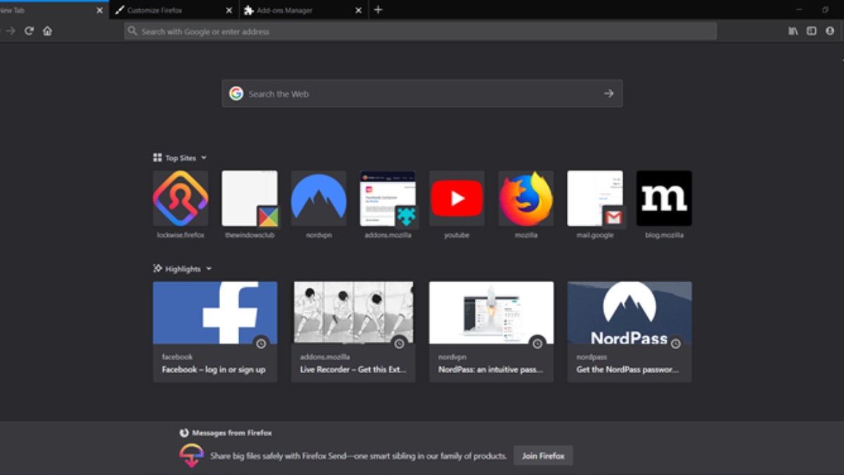Click the address bar field
This screenshot has width=844, height=475.
pyautogui.click(x=421, y=31)
